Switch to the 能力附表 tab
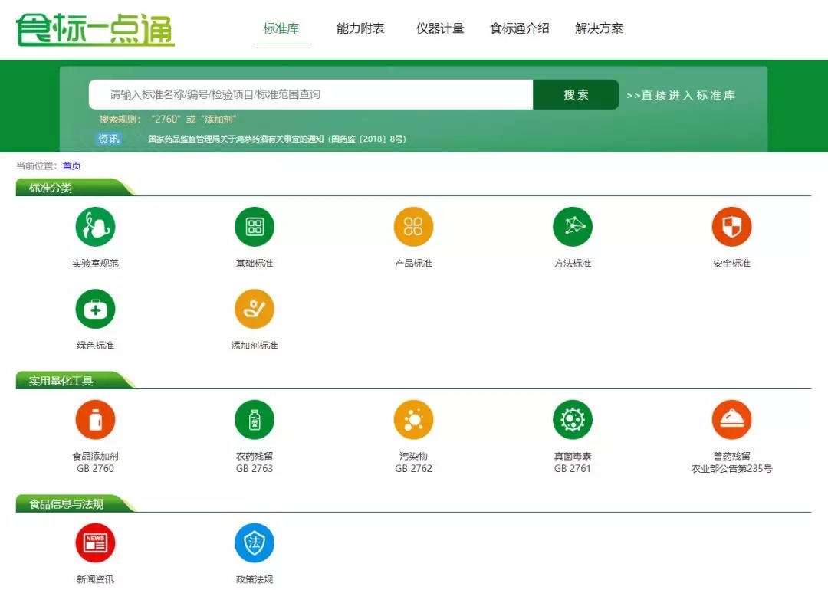Screen dimensions: 828x590 (360, 28)
